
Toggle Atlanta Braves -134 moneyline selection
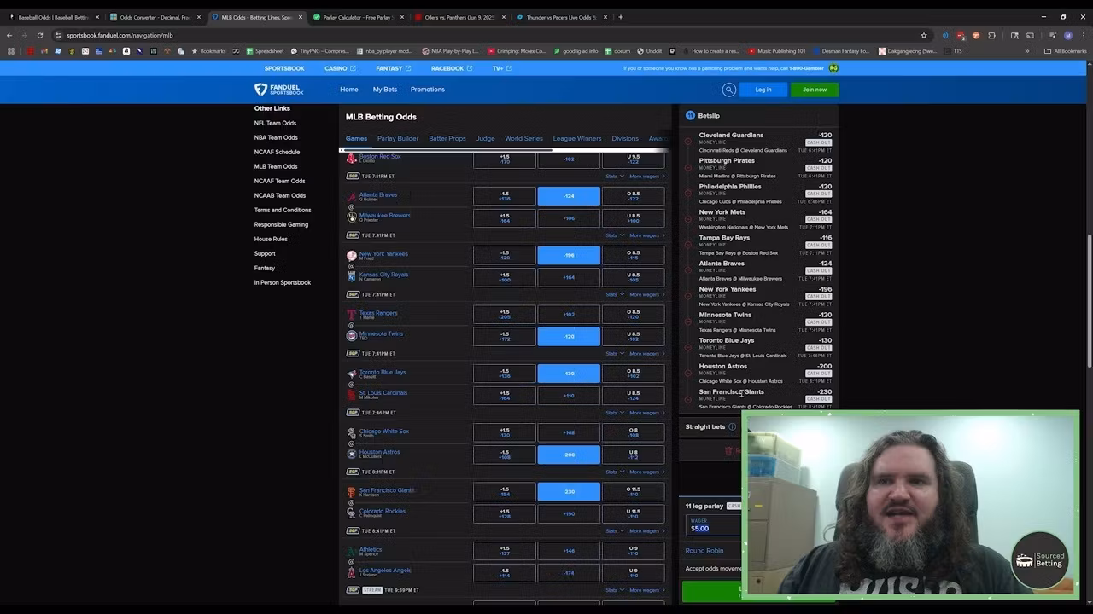point(568,196)
